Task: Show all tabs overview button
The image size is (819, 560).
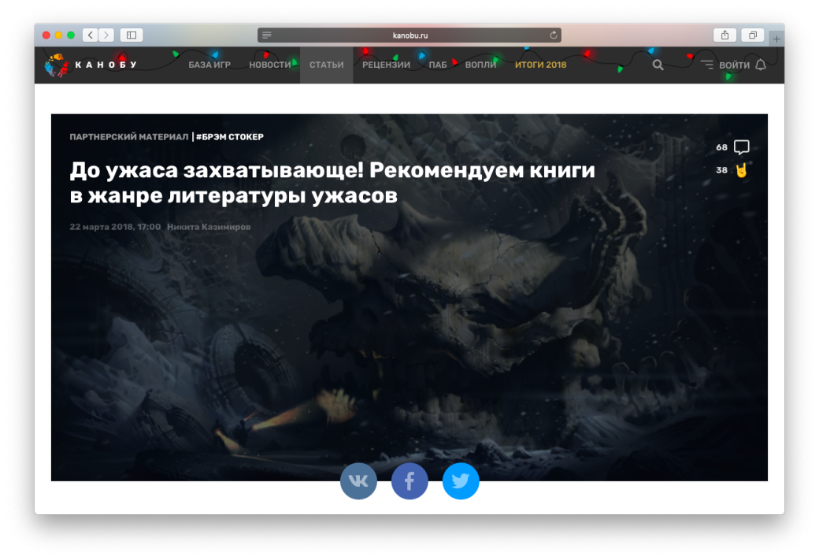Action: 753,35
